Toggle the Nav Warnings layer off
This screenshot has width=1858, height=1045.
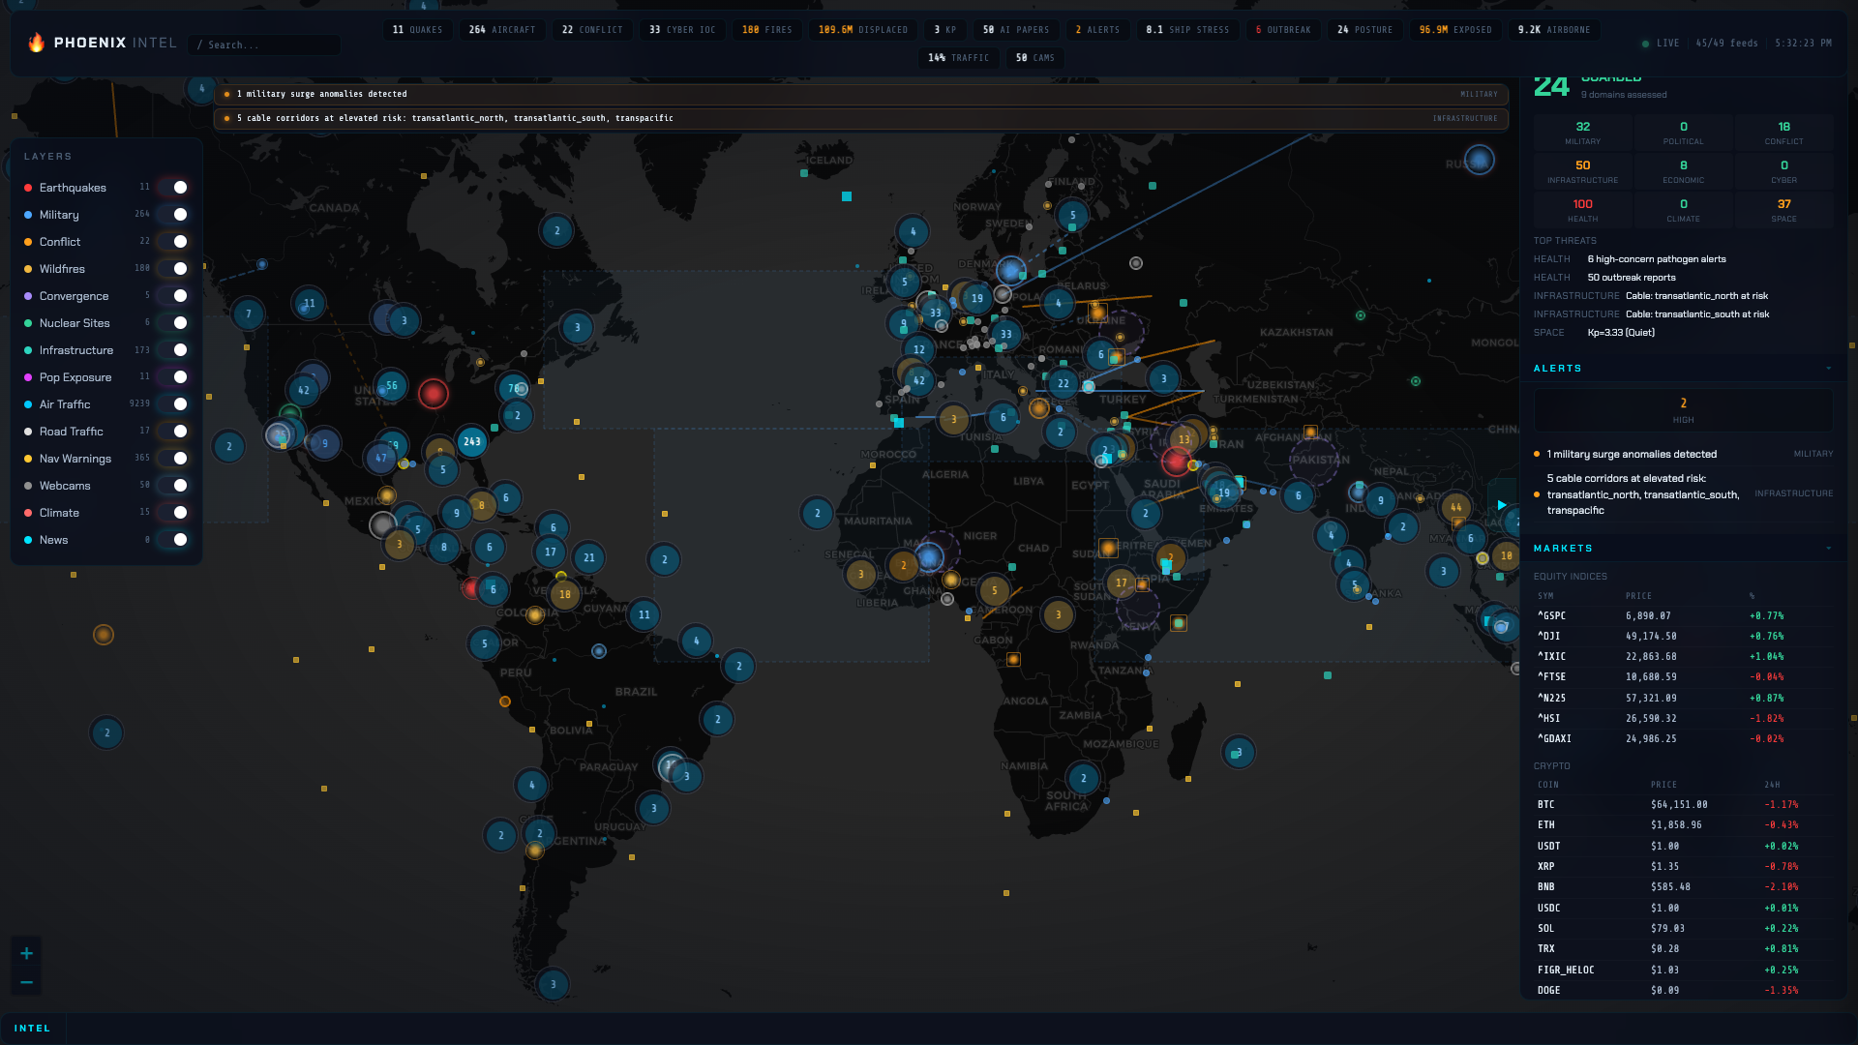coord(179,459)
